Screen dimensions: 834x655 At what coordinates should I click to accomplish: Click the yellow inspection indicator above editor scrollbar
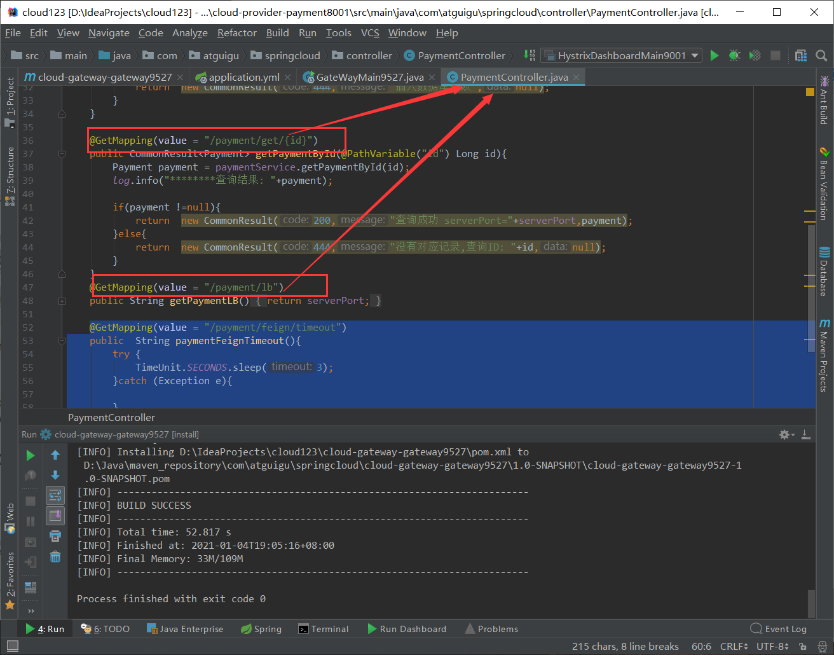[810, 92]
